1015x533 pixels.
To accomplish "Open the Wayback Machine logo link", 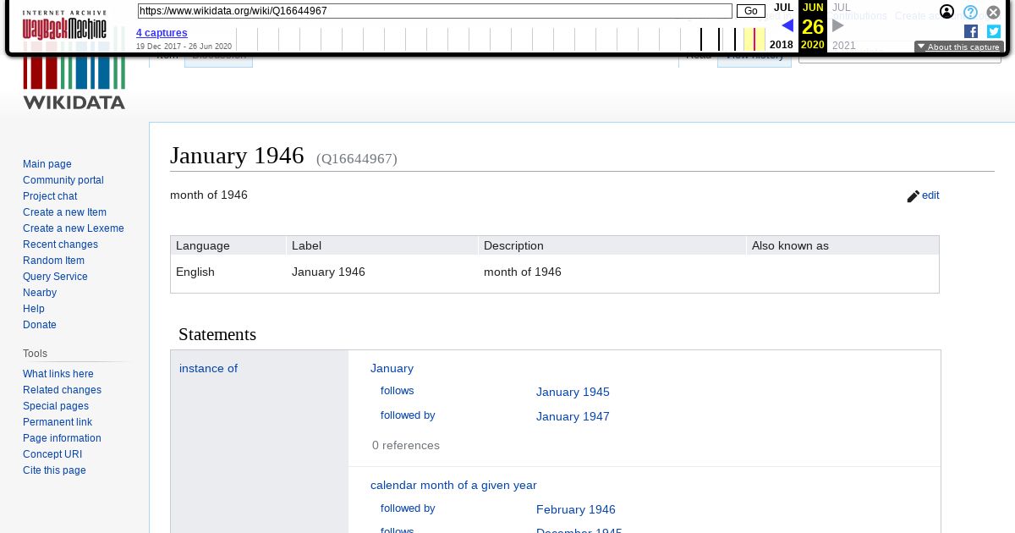I will pos(64,25).
